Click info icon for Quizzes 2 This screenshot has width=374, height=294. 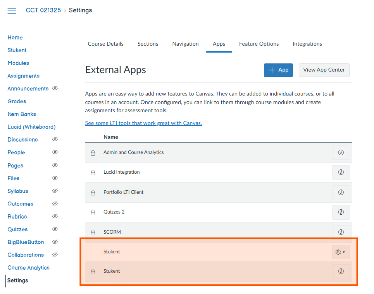pyautogui.click(x=341, y=212)
